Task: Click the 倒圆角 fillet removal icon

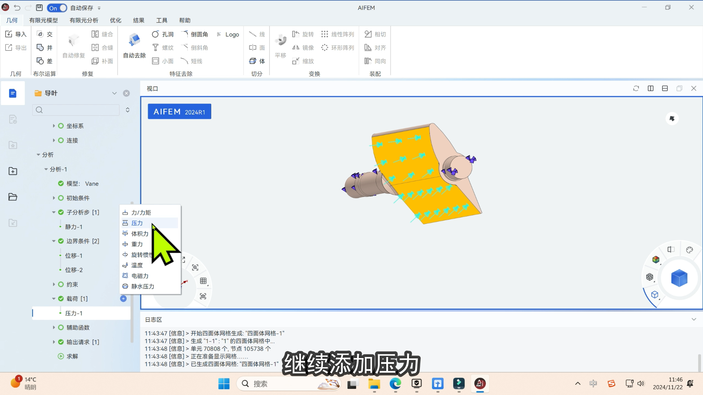Action: [185, 34]
